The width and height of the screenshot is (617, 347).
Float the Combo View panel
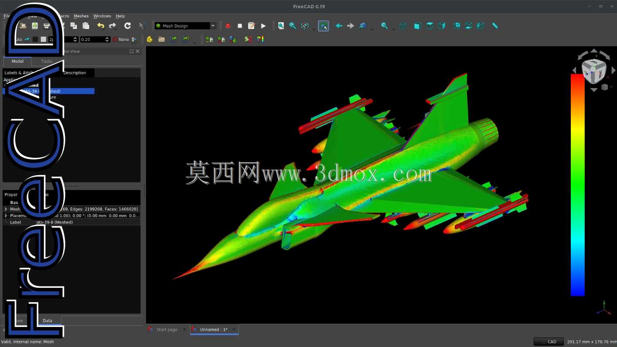point(132,51)
